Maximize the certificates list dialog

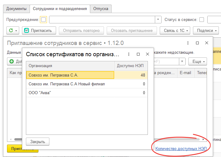(138, 54)
